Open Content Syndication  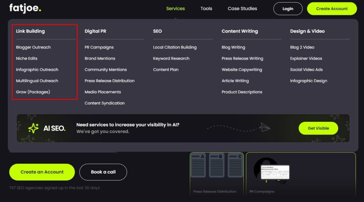tap(105, 103)
